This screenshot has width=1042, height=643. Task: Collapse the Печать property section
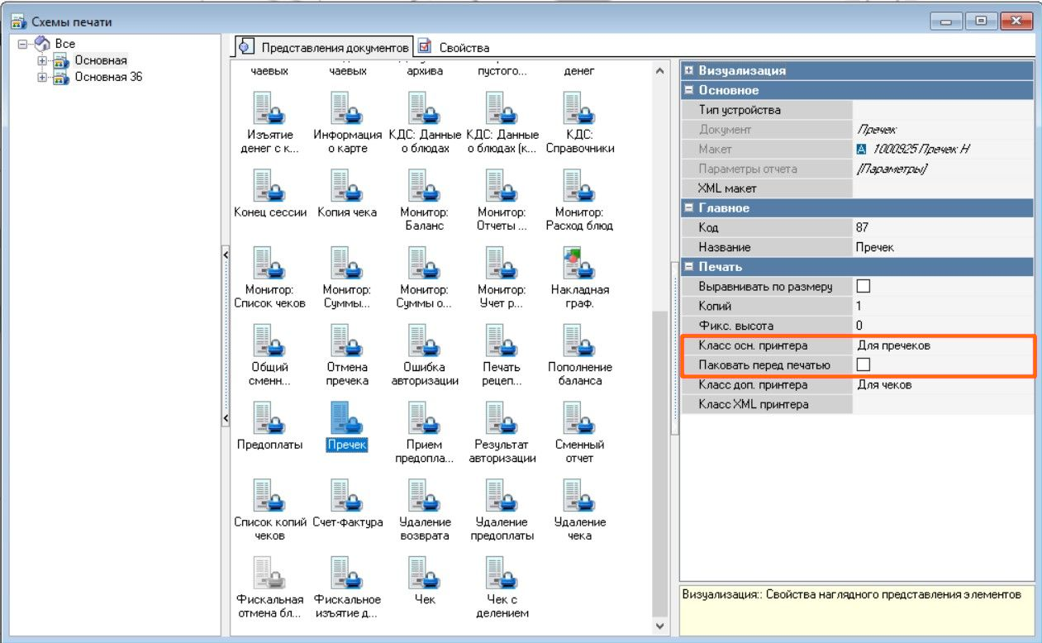[x=688, y=267]
